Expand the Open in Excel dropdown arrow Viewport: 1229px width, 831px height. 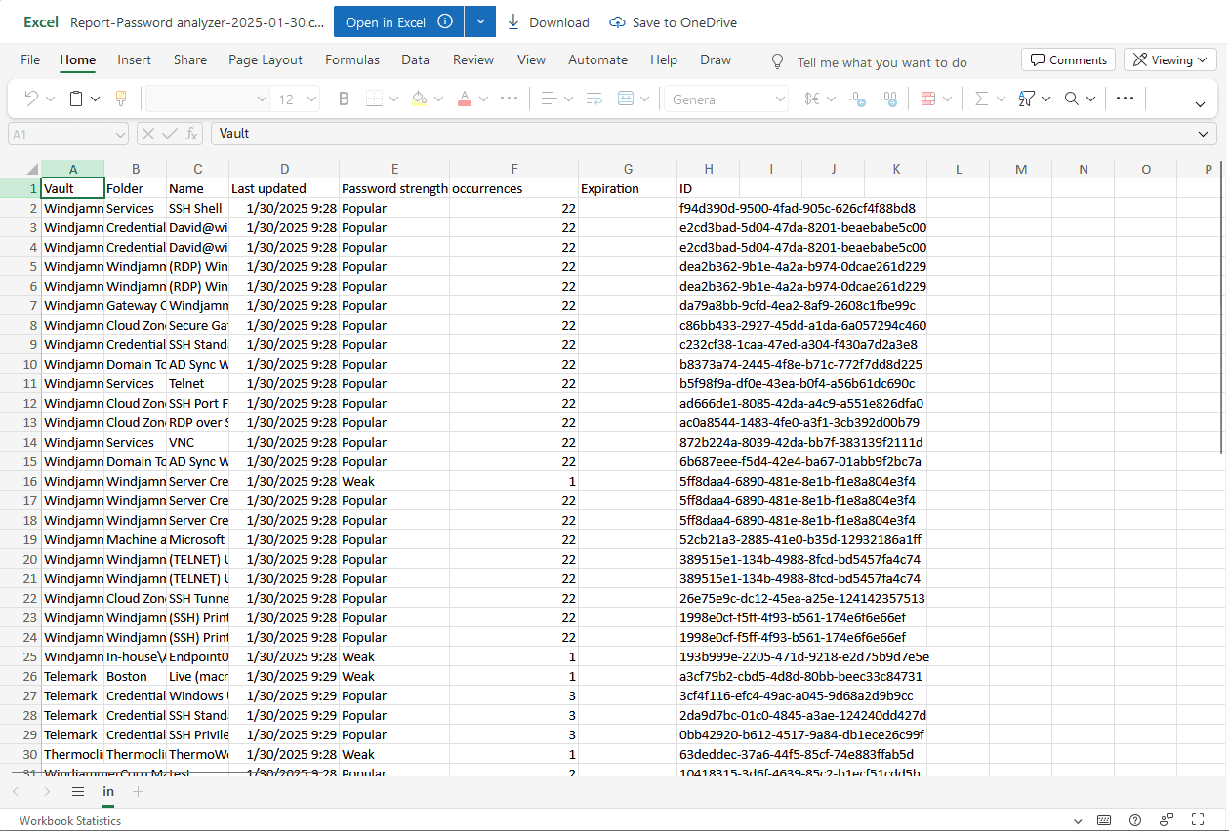[479, 21]
